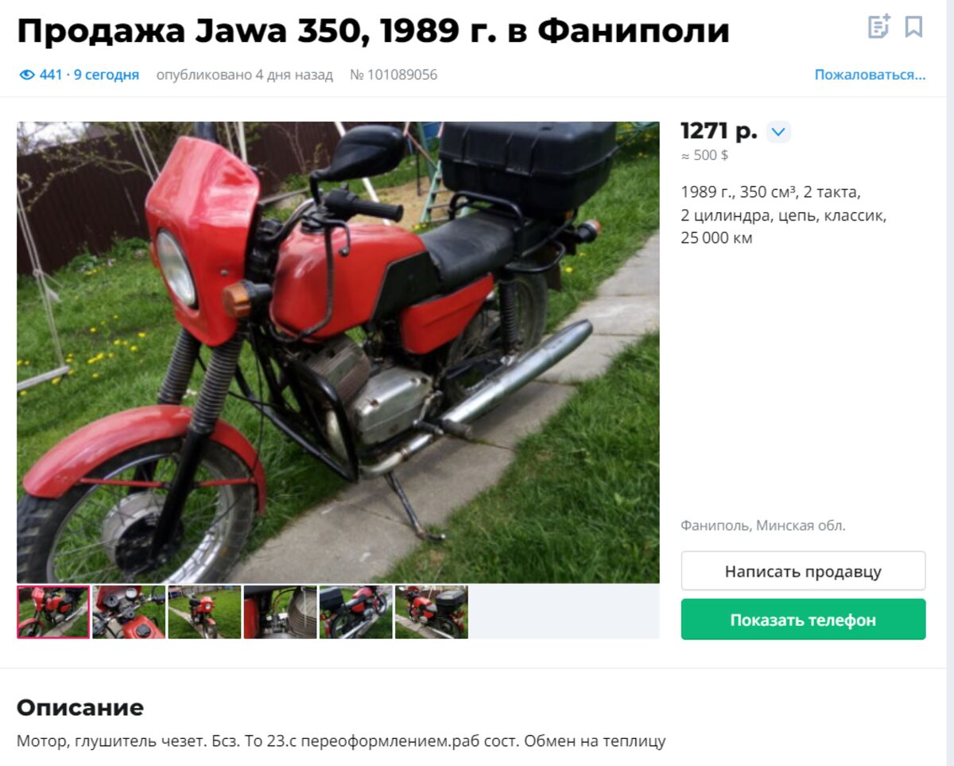Click the ≈ 500 $ converted price

(x=705, y=155)
